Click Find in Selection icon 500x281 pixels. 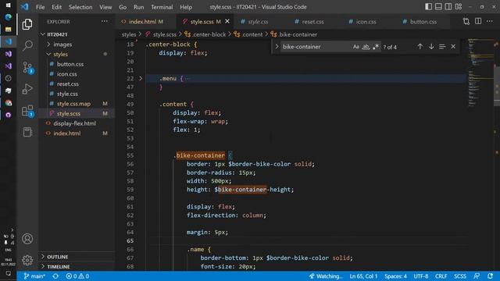(x=442, y=47)
